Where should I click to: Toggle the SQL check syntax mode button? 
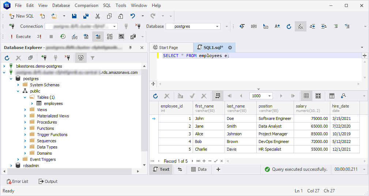(301, 26)
